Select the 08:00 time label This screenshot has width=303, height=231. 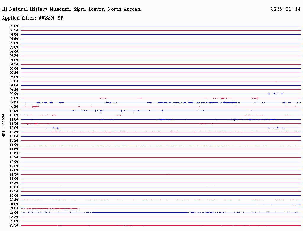point(14,94)
